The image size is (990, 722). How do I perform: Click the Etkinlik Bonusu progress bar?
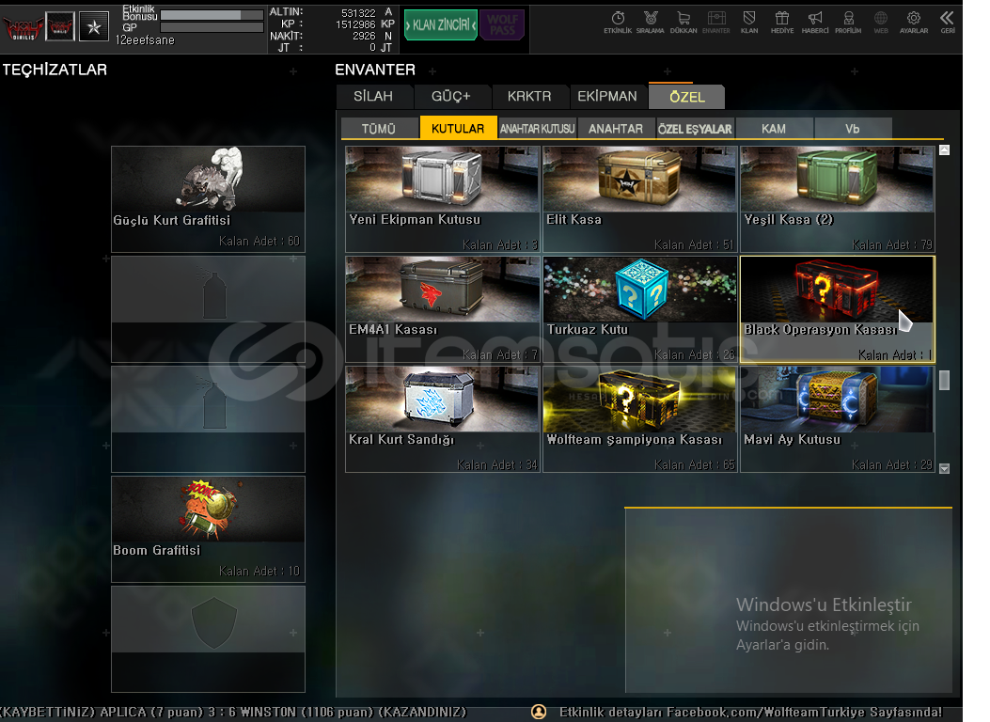(212, 14)
